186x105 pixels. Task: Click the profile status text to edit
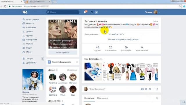(x=121, y=26)
